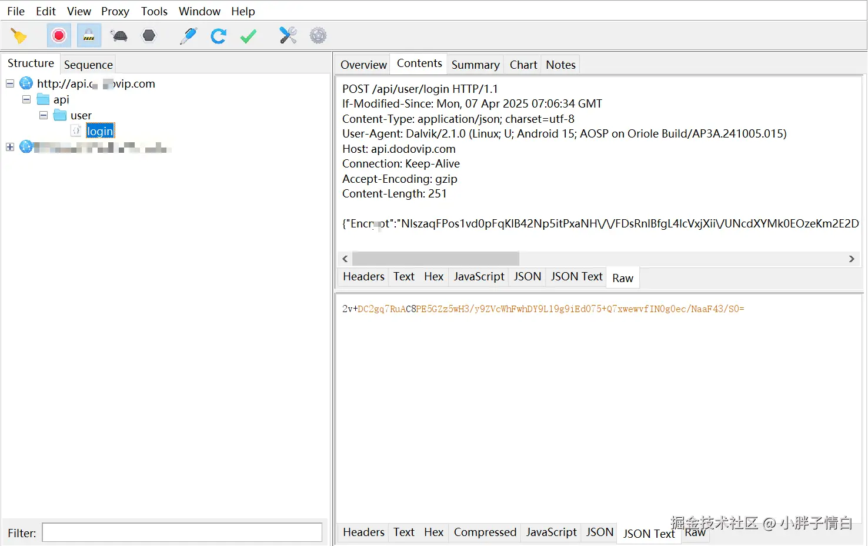Toggle SSL proxying lock icon

pyautogui.click(x=89, y=36)
